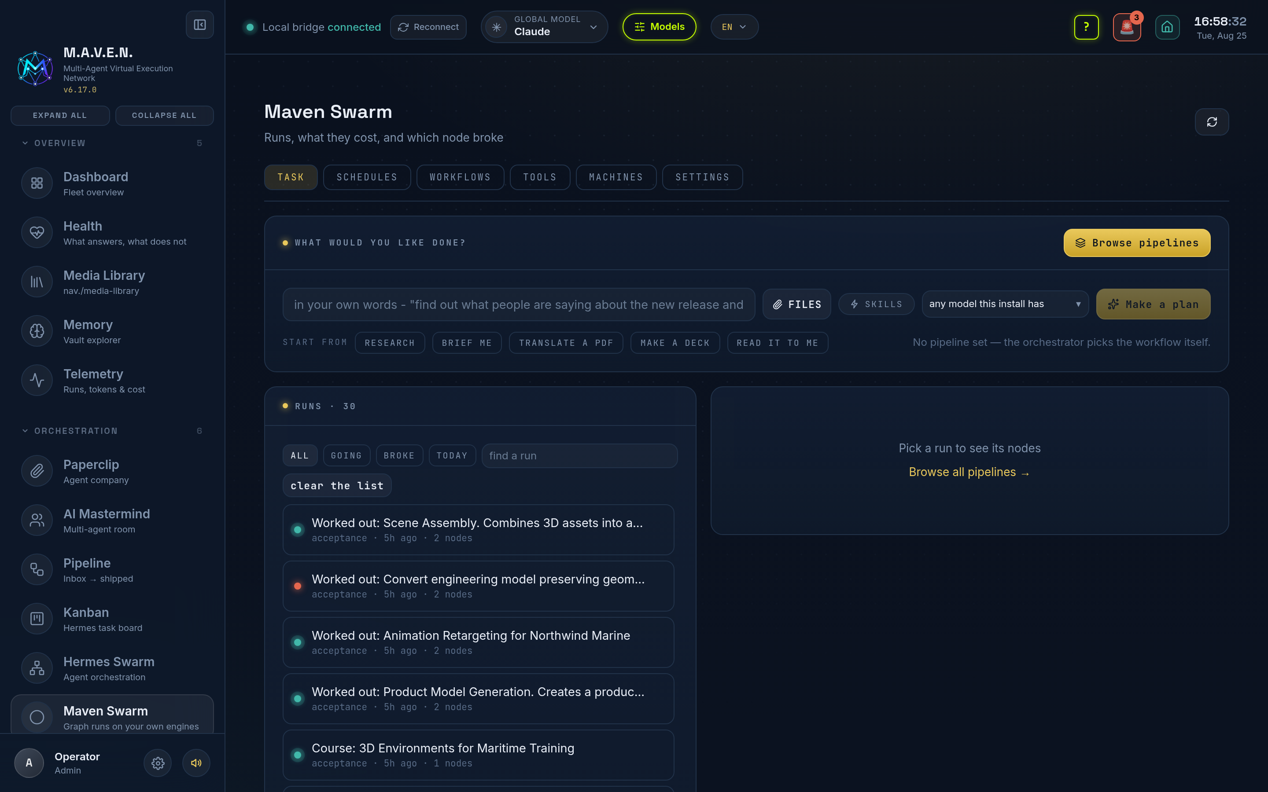Switch to the TOOLS tab
1268x792 pixels.
coord(540,177)
